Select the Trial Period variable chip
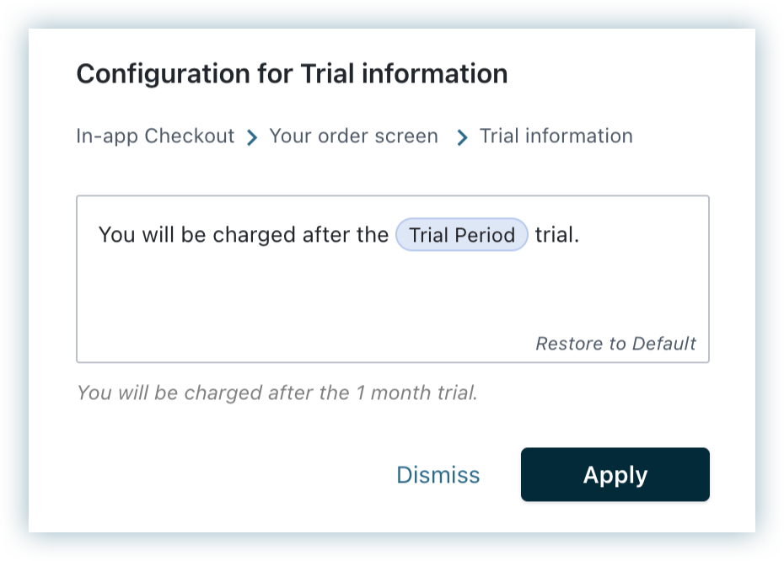The width and height of the screenshot is (784, 561). [462, 234]
